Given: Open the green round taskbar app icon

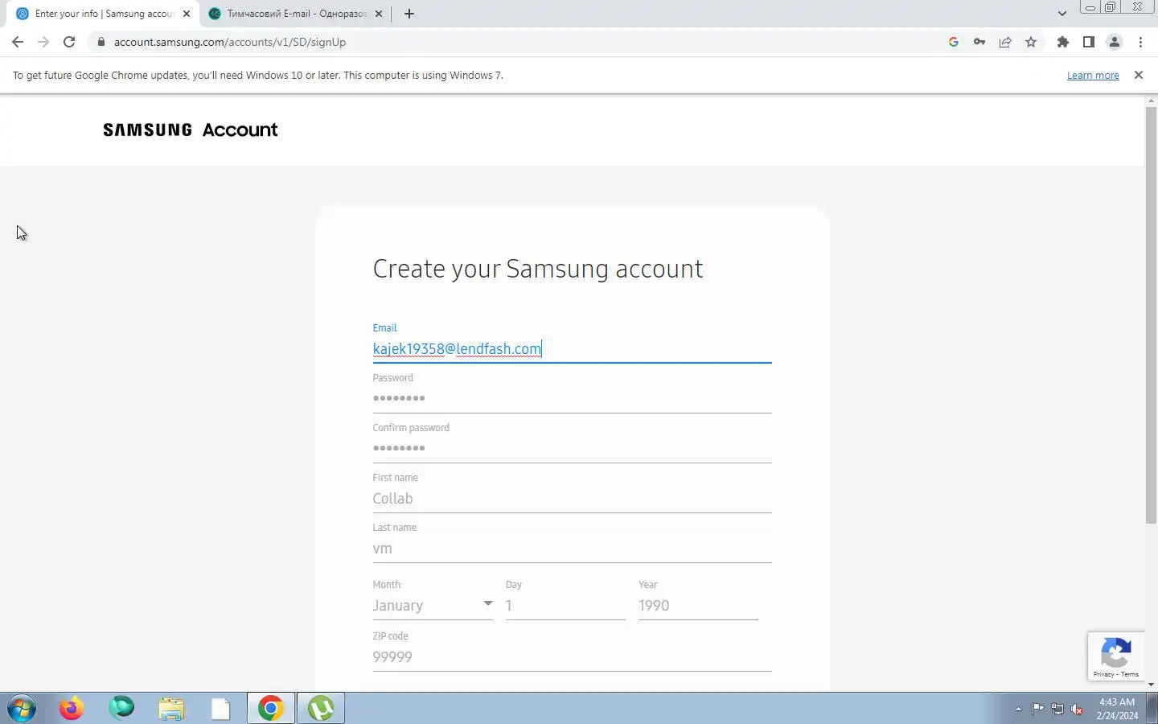Looking at the screenshot, I should click(x=121, y=709).
